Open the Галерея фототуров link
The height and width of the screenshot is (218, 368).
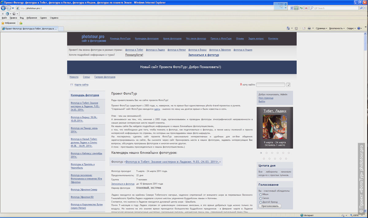click(x=105, y=77)
